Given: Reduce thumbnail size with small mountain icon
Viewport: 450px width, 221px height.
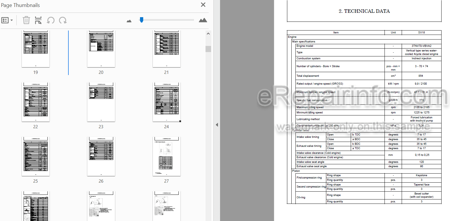Looking at the screenshot, I should point(129,21).
